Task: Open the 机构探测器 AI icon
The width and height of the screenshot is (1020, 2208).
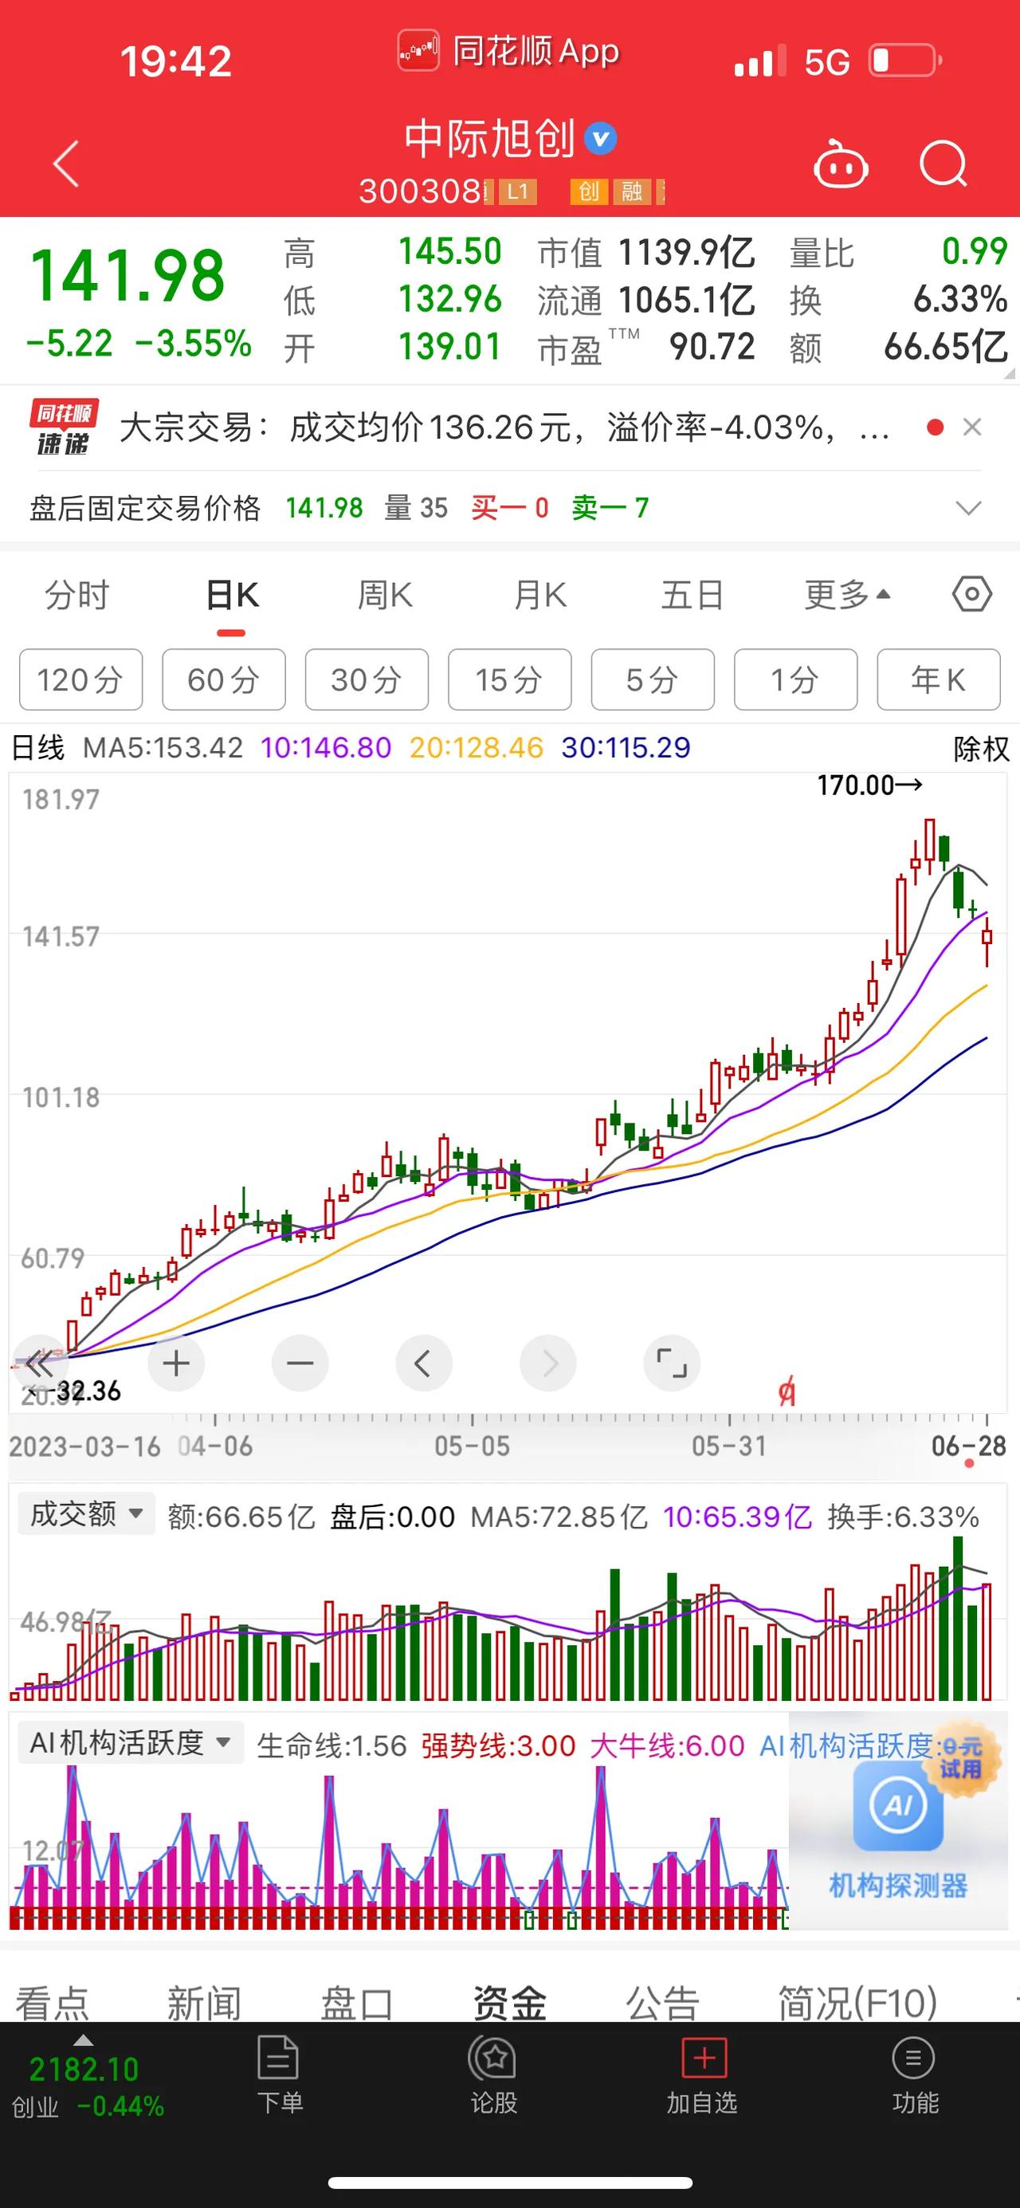Action: click(897, 1806)
